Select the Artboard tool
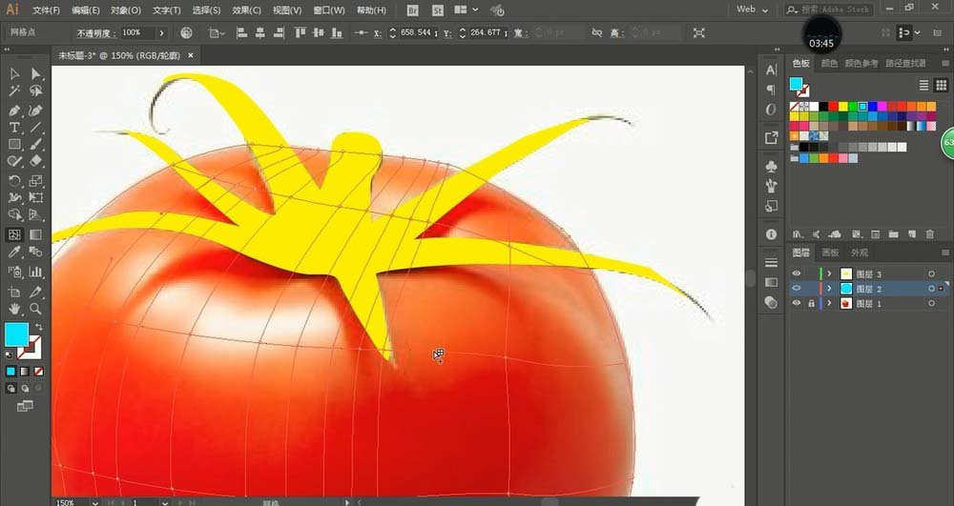The width and height of the screenshot is (954, 506). tap(14, 292)
